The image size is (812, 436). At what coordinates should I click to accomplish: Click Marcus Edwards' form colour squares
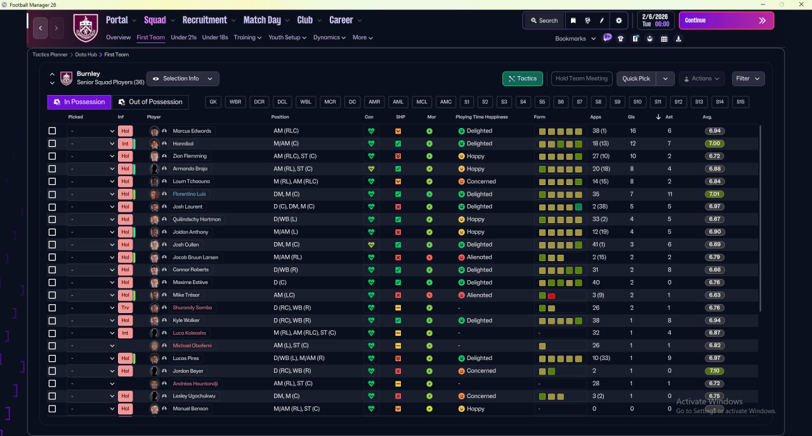point(560,131)
